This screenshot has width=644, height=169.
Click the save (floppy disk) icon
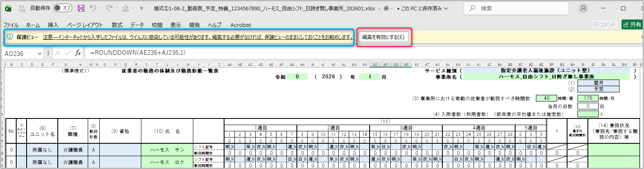tap(81, 8)
